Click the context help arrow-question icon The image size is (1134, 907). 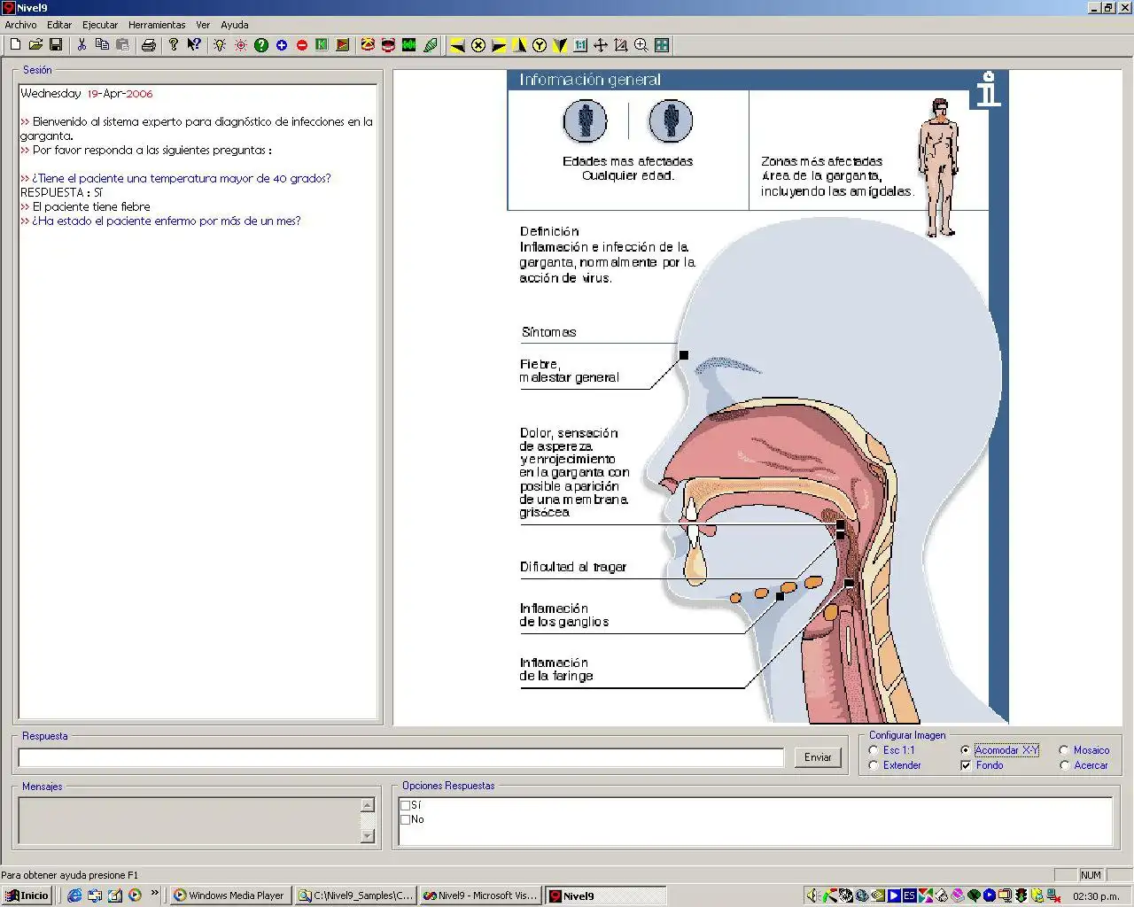pos(194,44)
